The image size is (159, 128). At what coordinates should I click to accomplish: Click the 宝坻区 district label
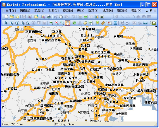(x=117, y=74)
